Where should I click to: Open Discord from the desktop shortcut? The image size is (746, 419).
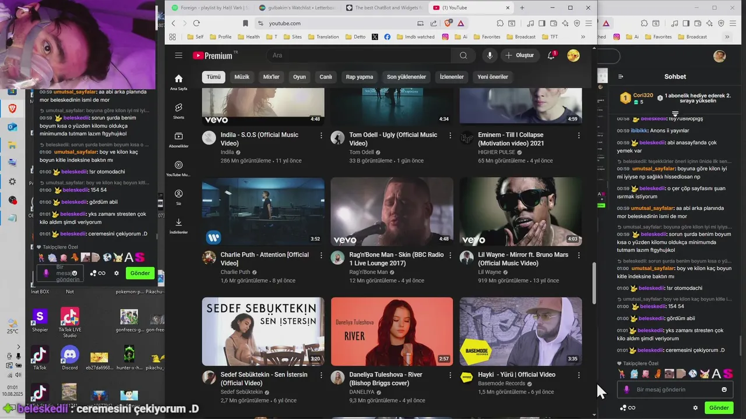pyautogui.click(x=70, y=356)
